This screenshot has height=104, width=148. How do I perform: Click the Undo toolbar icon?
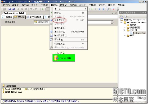coord(31,9)
